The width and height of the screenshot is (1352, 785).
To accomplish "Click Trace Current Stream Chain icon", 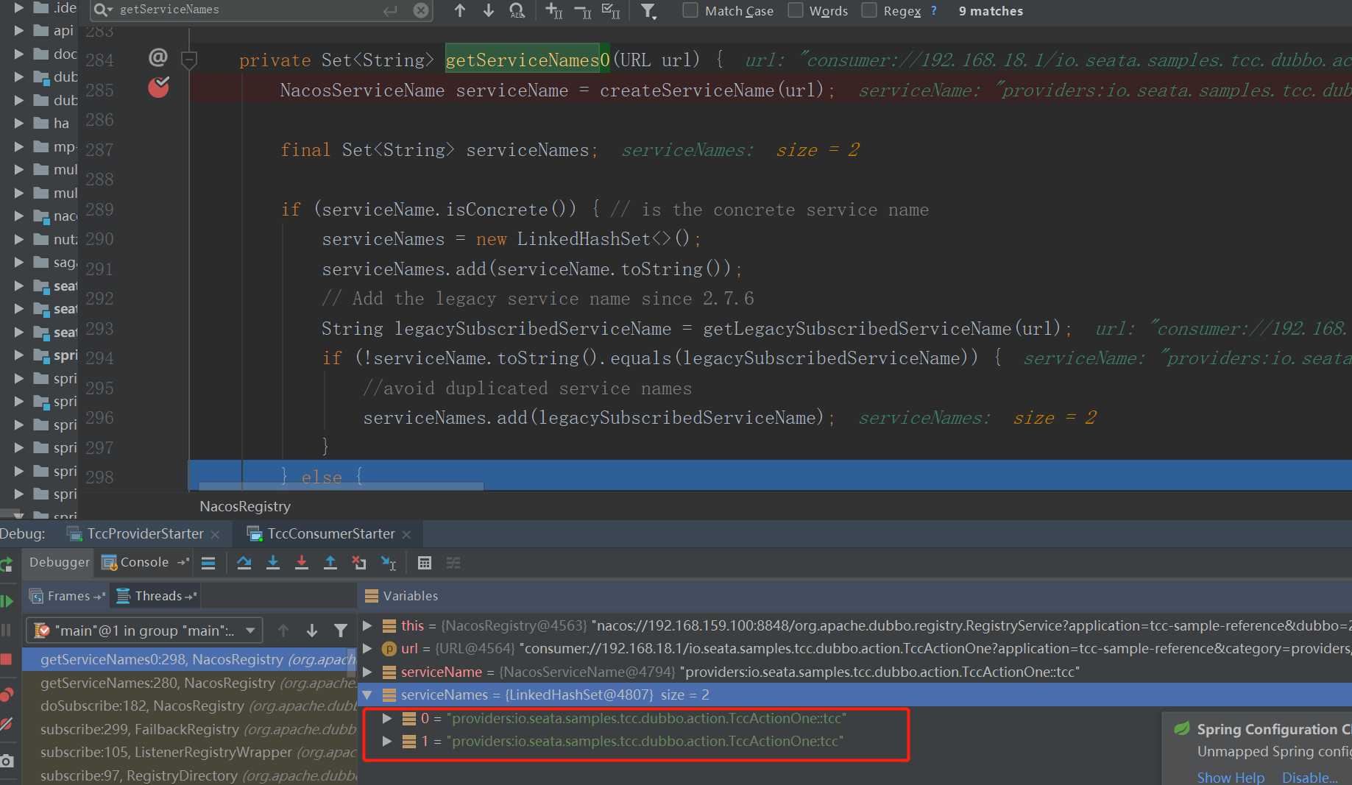I will tap(453, 563).
